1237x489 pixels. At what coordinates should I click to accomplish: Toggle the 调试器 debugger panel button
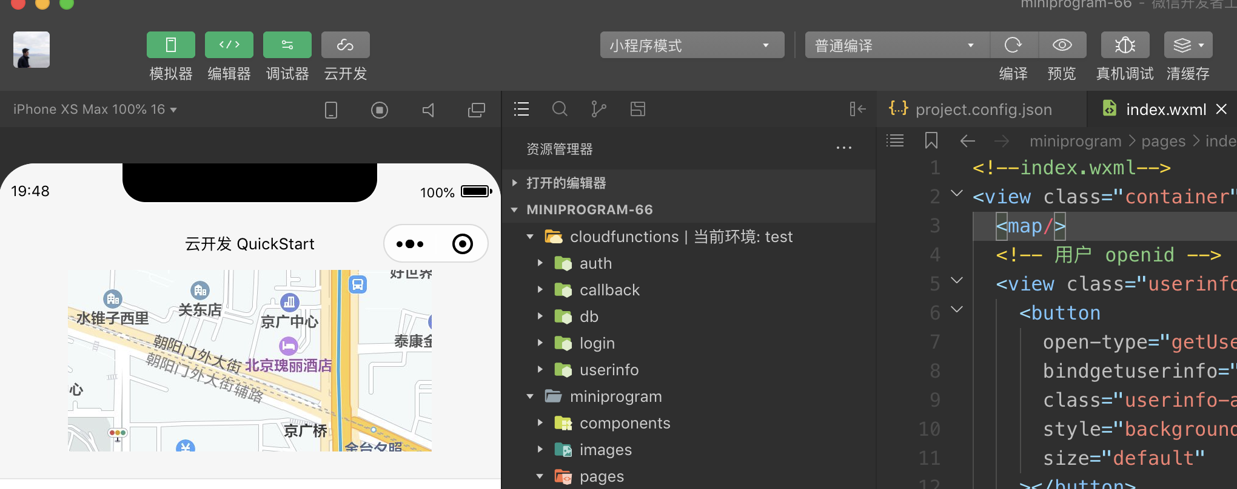click(287, 45)
